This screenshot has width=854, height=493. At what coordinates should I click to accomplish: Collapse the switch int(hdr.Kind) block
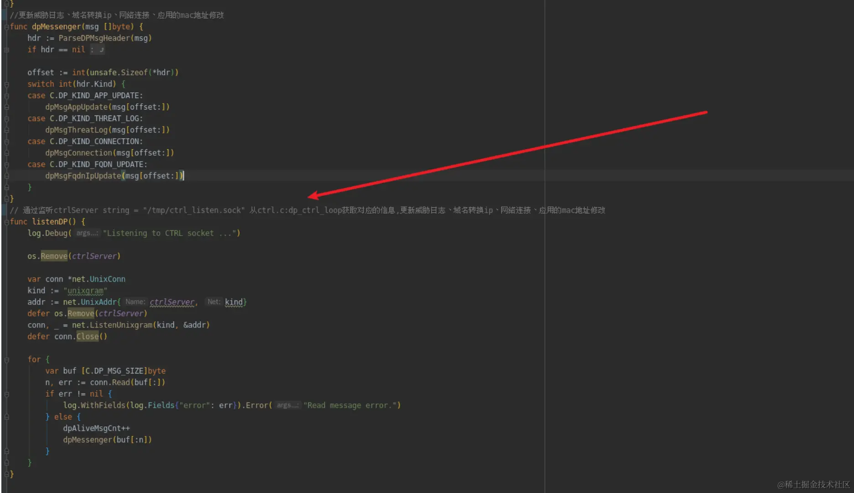pos(6,84)
